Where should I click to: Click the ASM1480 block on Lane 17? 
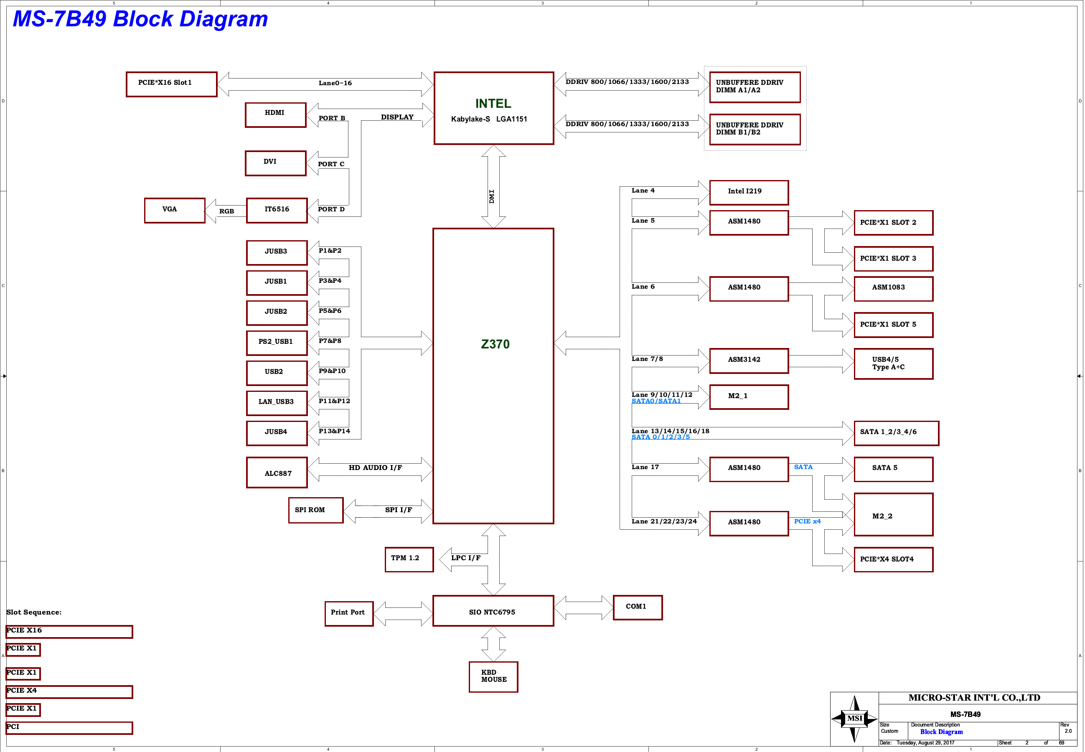(x=749, y=469)
